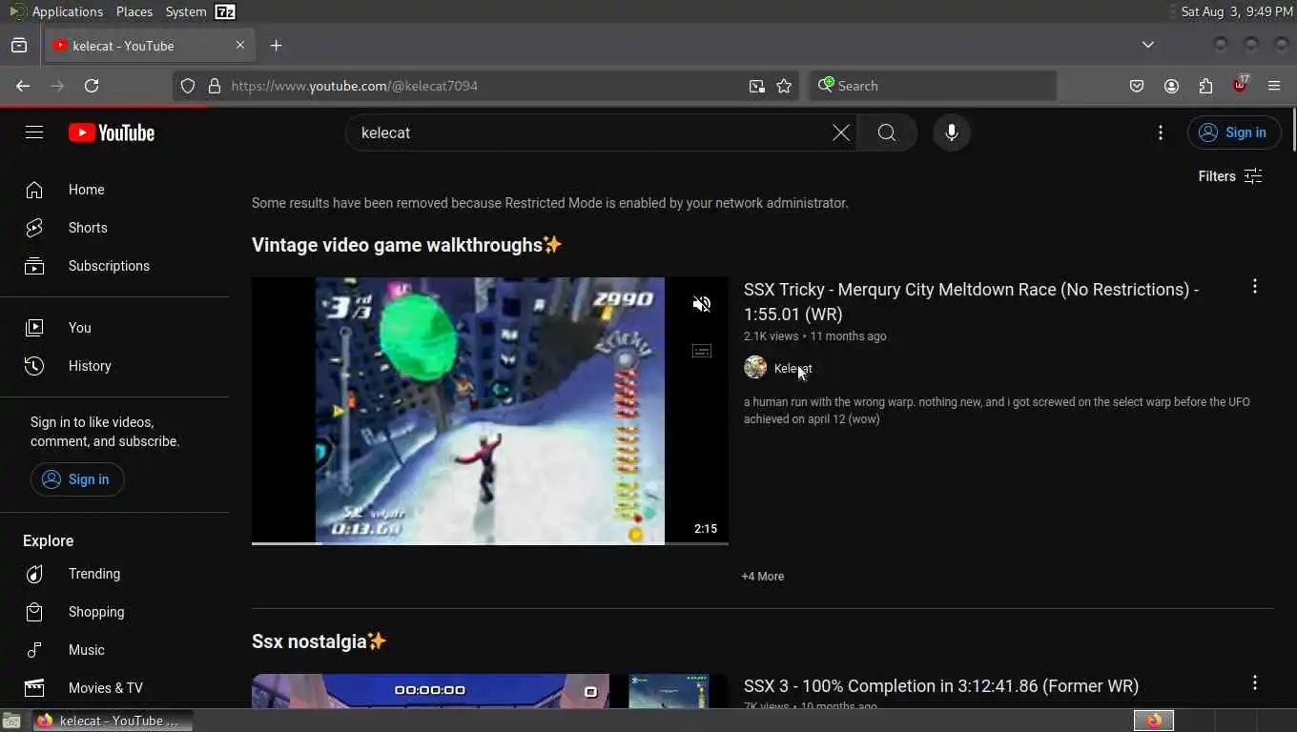Screen dimensions: 1297x732
Task: Open the Trending explore page
Action: coord(114,574)
